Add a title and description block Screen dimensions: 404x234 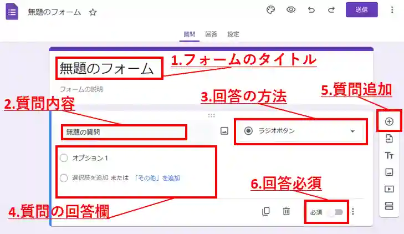click(x=389, y=155)
